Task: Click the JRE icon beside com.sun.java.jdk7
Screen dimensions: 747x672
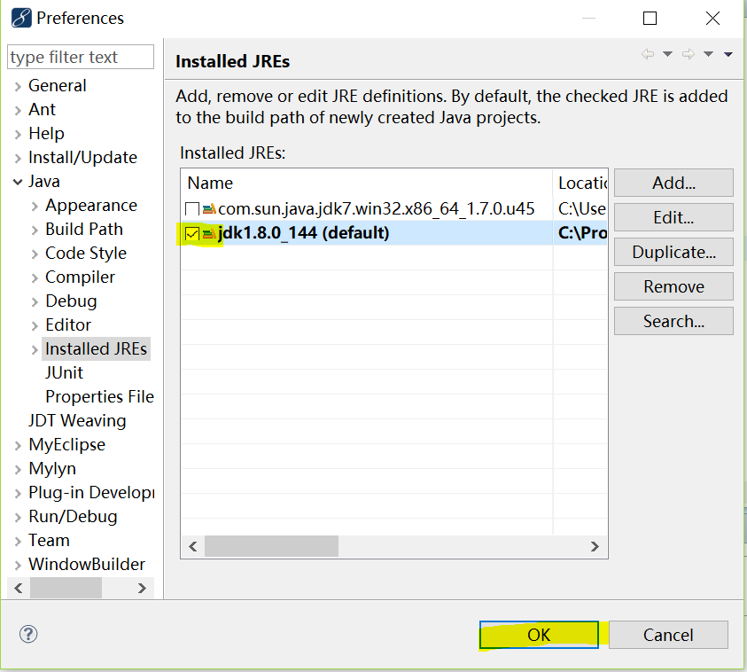Action: click(209, 208)
